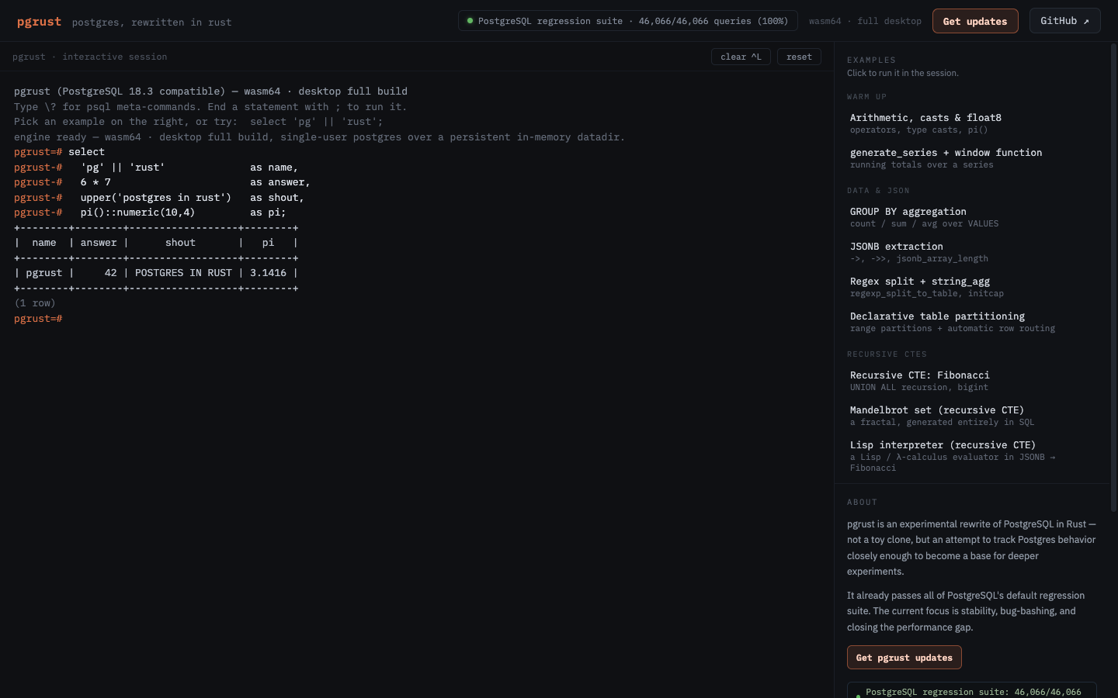The width and height of the screenshot is (1118, 698).
Task: Click the Get updates button in header
Action: (x=974, y=21)
